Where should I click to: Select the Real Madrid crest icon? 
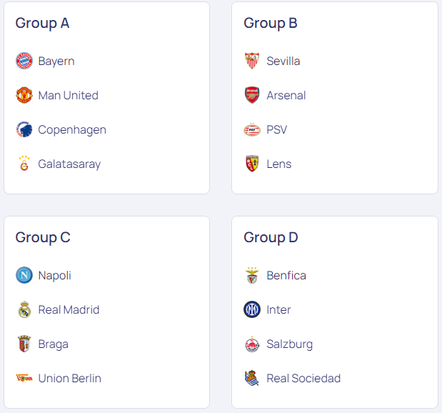click(24, 309)
